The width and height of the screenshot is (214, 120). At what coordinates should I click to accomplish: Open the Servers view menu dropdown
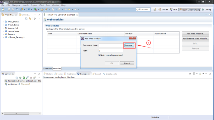(x=39, y=77)
